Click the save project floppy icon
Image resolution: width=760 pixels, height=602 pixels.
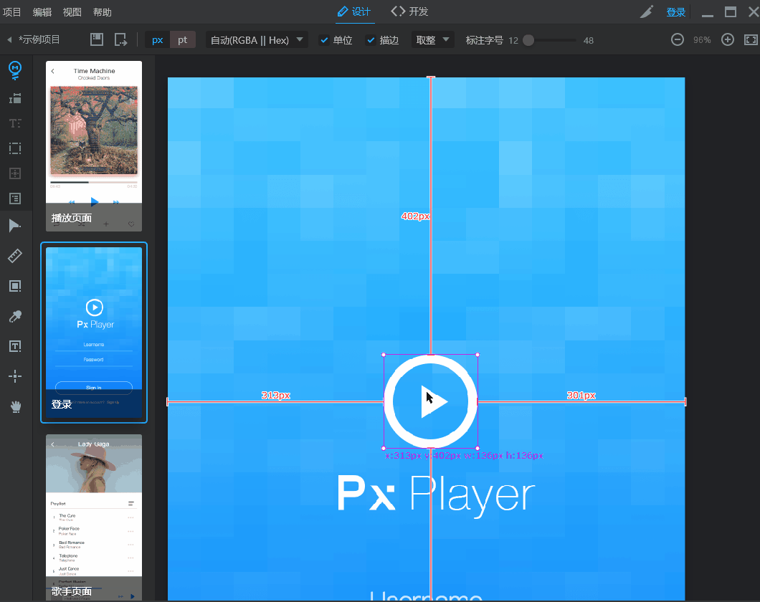tap(97, 39)
